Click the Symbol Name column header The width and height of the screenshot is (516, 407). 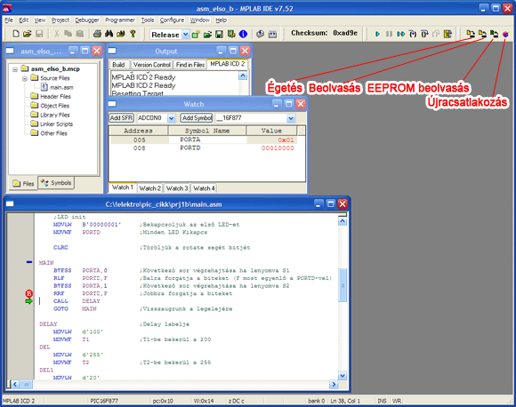[207, 131]
